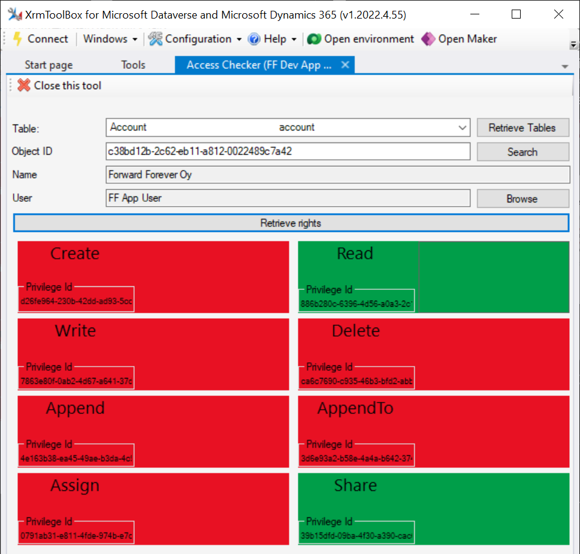Open the Table combo box dropdown arrow
Image resolution: width=580 pixels, height=554 pixels.
tap(462, 128)
